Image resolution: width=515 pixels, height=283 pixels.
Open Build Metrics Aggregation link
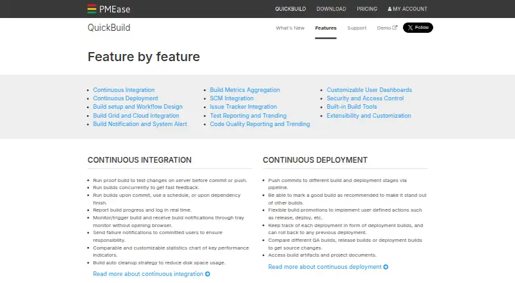(x=245, y=89)
